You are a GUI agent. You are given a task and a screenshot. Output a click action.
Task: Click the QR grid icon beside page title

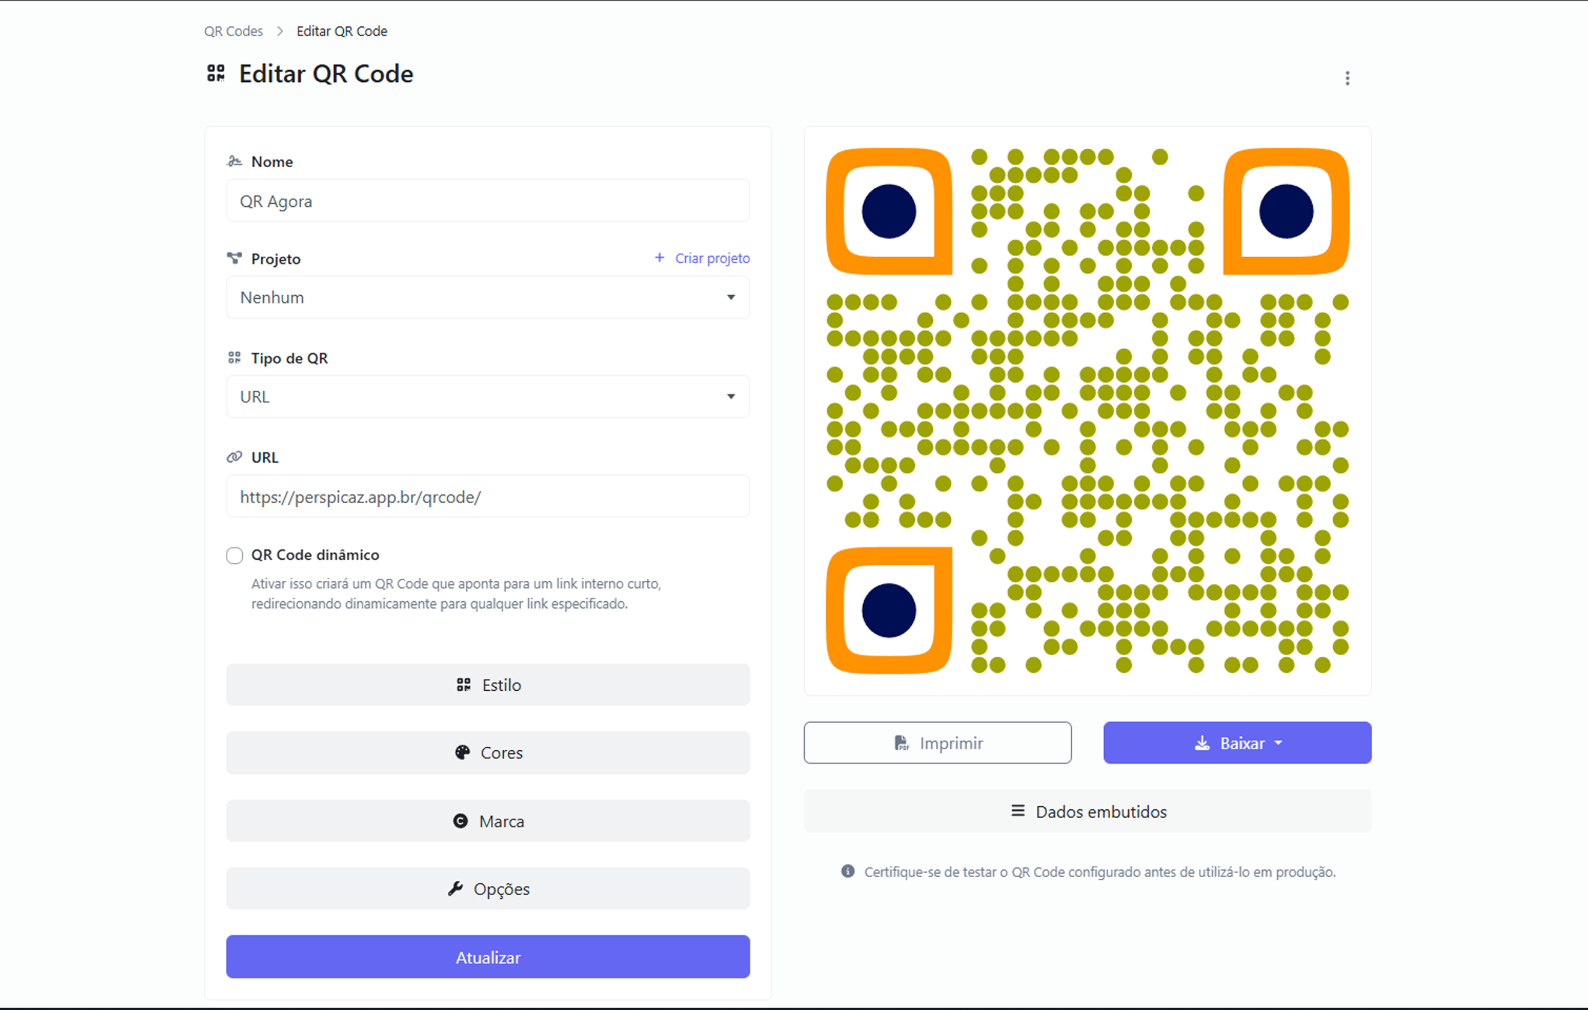[x=216, y=73]
